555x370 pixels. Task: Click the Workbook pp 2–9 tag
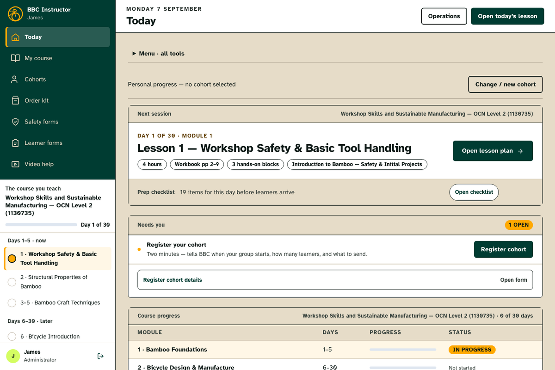tap(197, 164)
